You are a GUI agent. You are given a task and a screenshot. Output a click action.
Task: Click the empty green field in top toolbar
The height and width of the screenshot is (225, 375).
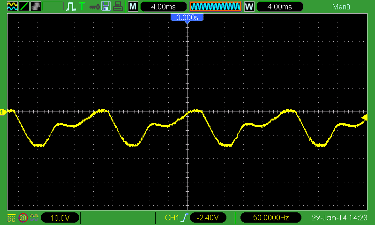pos(53,7)
